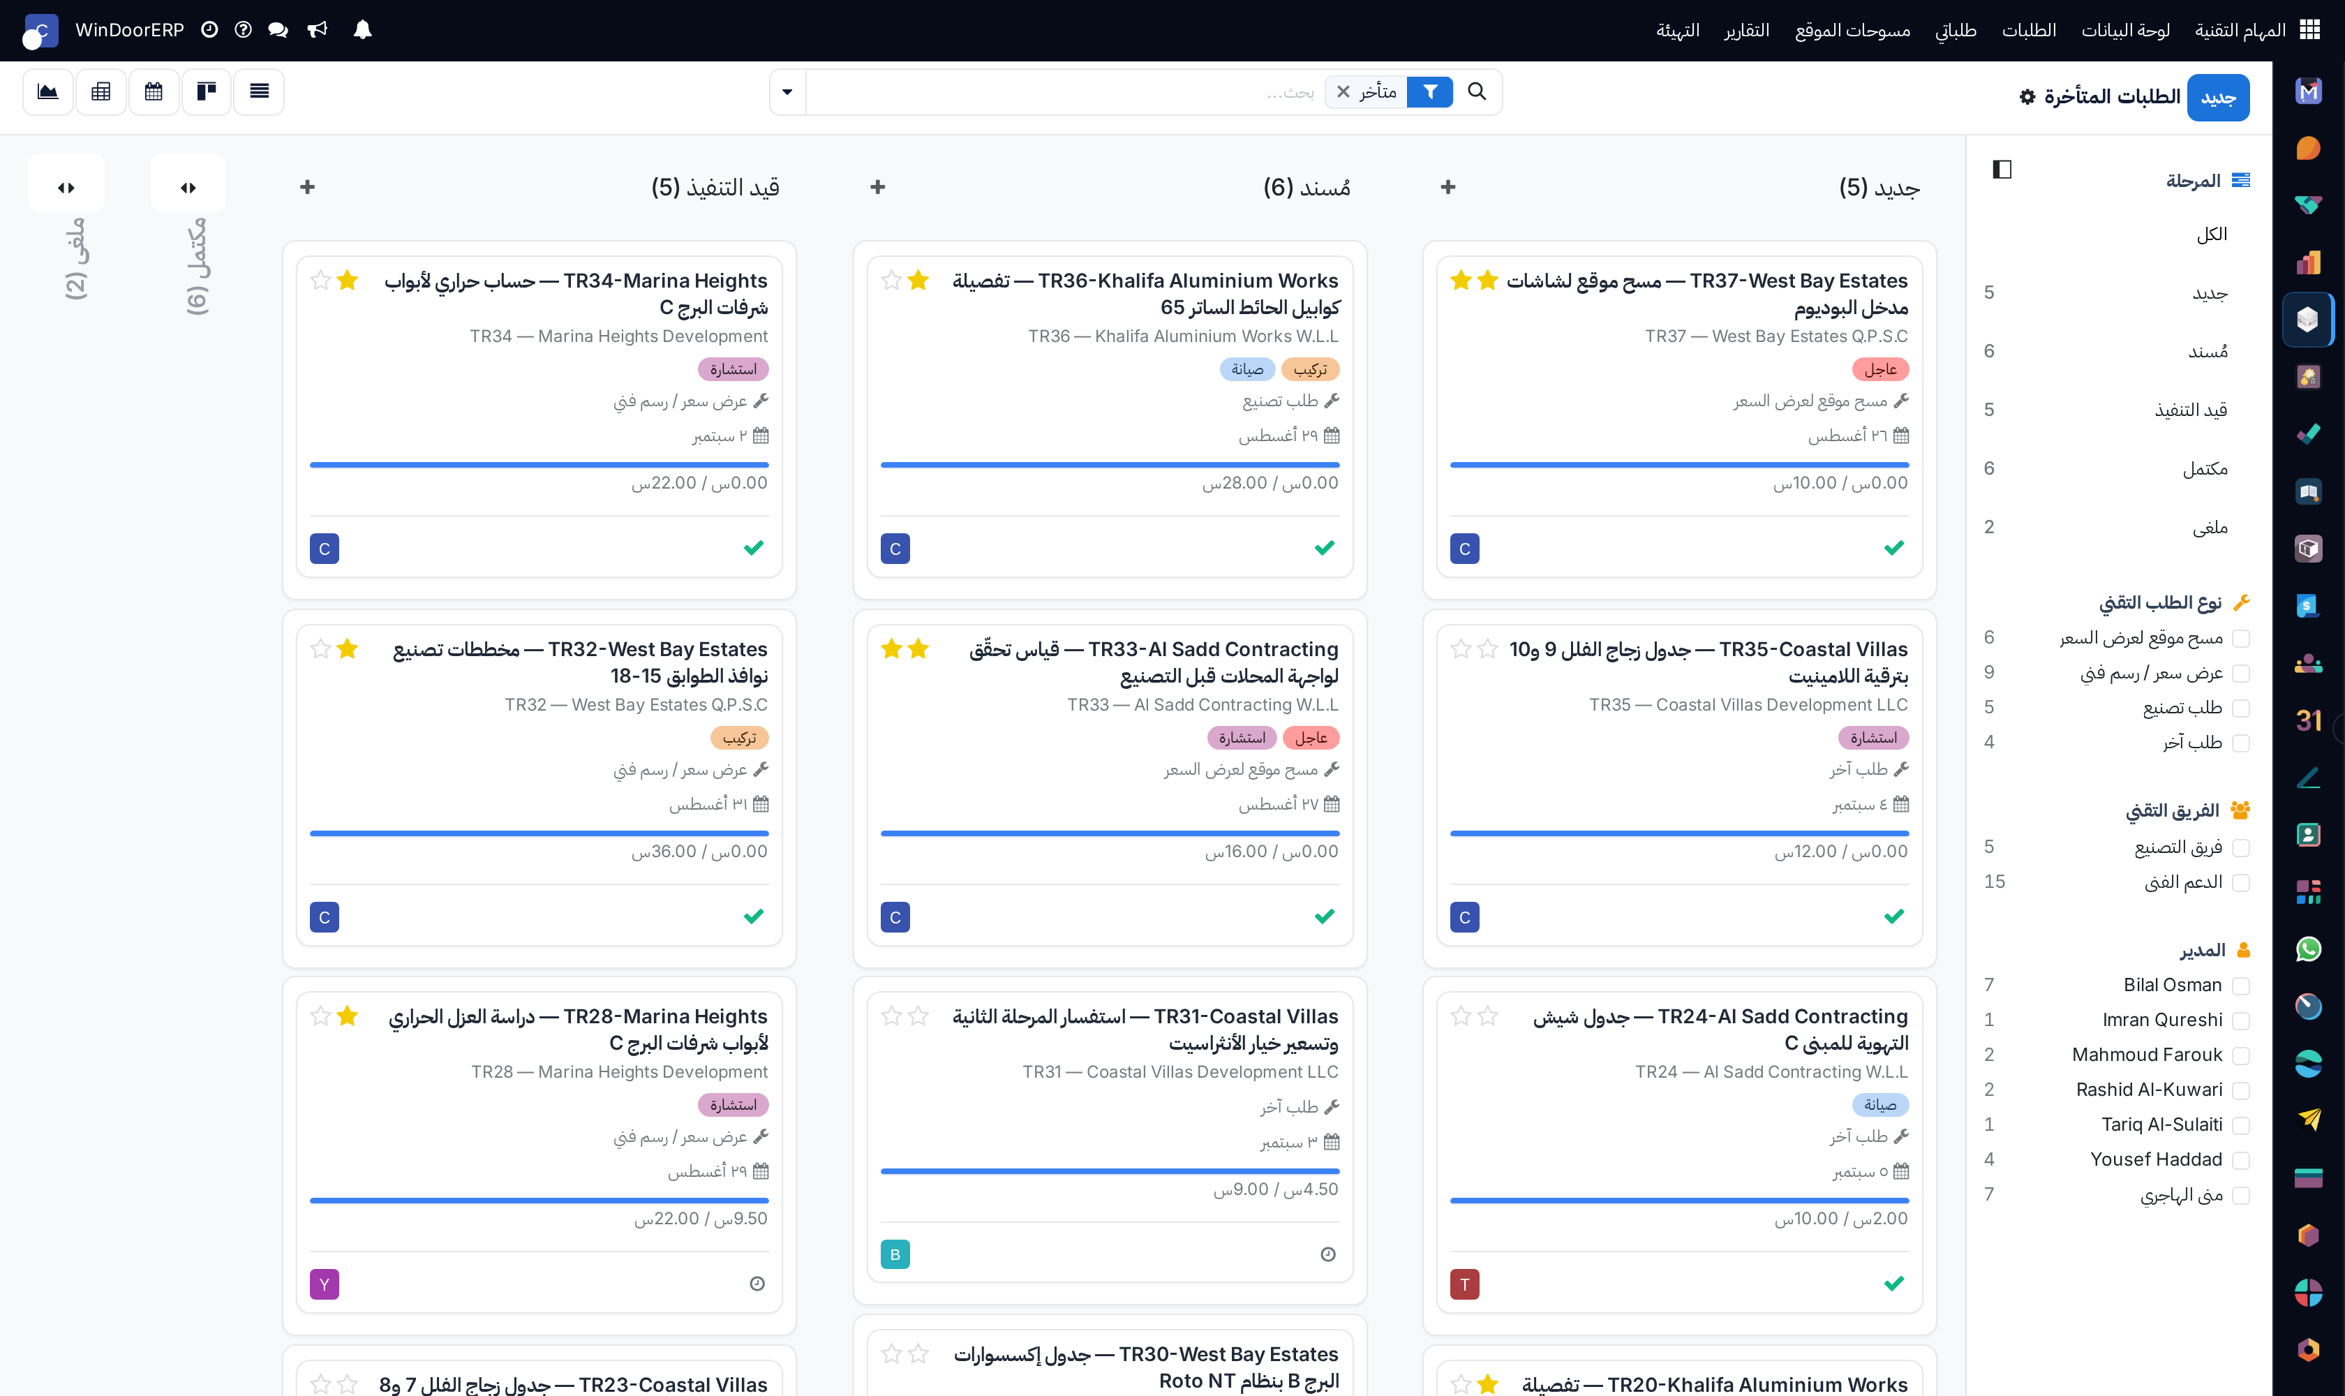2345x1396 pixels.
Task: Open the conversations chat icon in navbar
Action: 278,30
